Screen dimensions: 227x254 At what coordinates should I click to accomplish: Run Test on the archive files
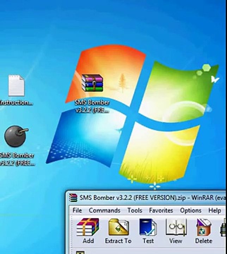coord(148,231)
